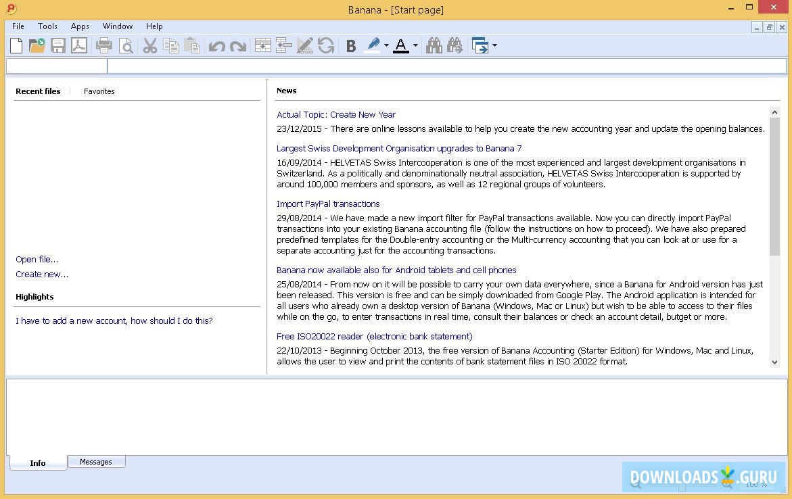The height and width of the screenshot is (499, 792).
Task: Open Free ISO20022 reader news link
Action: (x=374, y=336)
